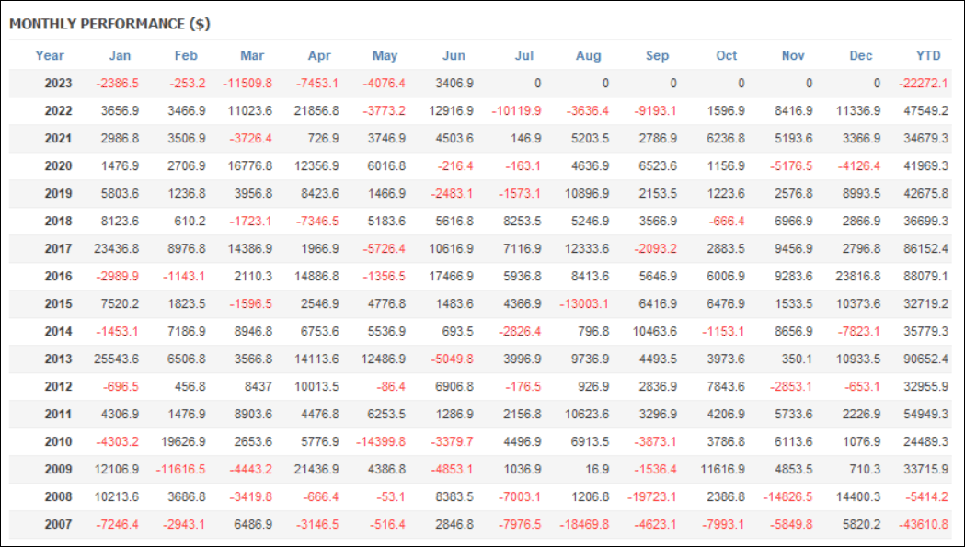Image resolution: width=965 pixels, height=547 pixels.
Task: Select the Dec column header
Action: click(860, 55)
